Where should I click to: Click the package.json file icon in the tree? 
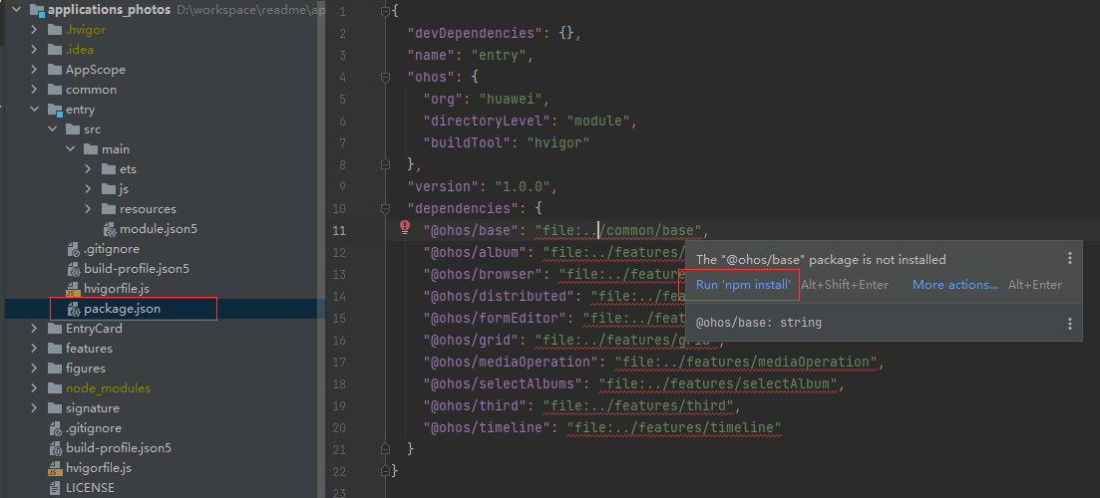(x=73, y=309)
